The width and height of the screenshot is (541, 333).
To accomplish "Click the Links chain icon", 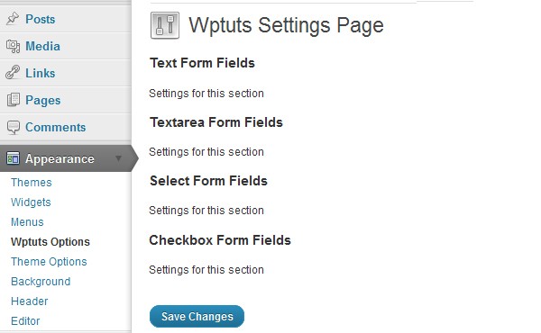I will click(13, 73).
